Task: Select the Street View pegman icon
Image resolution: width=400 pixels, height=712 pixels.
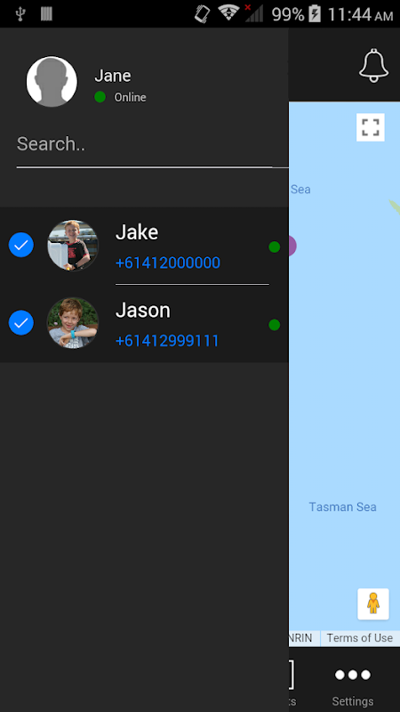Action: click(x=373, y=604)
